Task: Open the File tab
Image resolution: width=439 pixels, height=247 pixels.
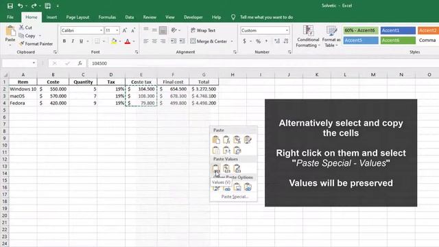Action: point(10,17)
